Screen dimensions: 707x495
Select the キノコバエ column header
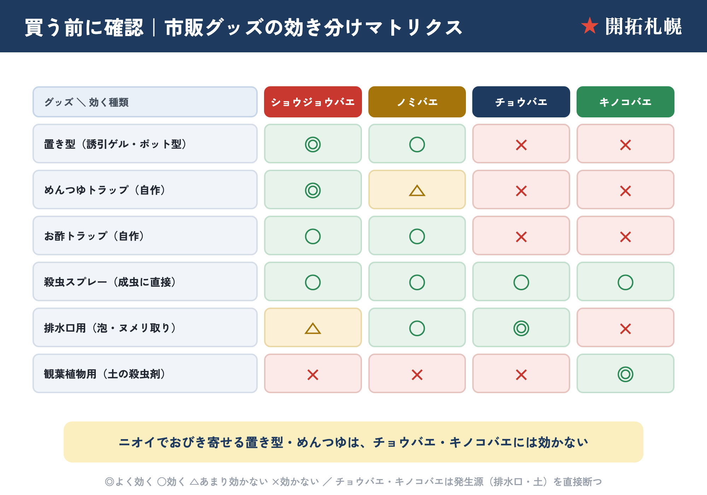[625, 102]
